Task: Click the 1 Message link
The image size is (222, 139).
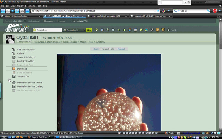Action: coord(48,21)
